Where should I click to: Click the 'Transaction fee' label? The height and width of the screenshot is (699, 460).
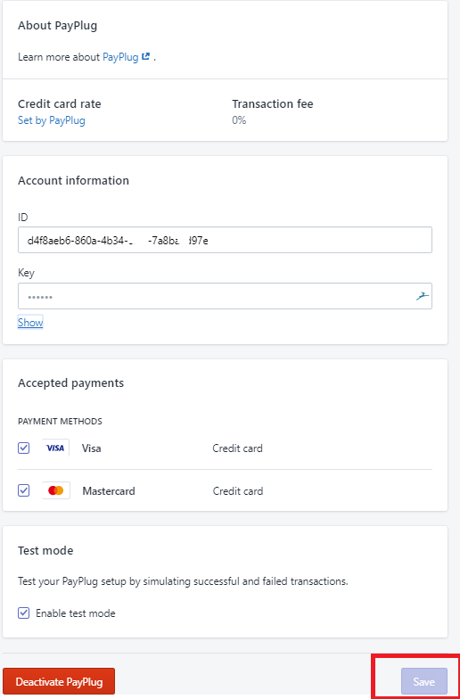pyautogui.click(x=273, y=103)
